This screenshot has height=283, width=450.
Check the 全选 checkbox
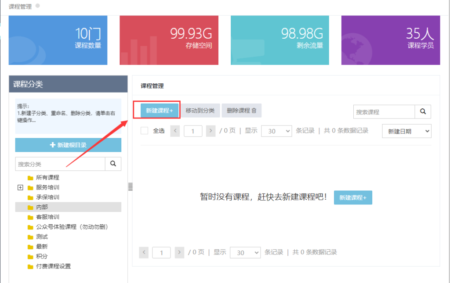144,131
